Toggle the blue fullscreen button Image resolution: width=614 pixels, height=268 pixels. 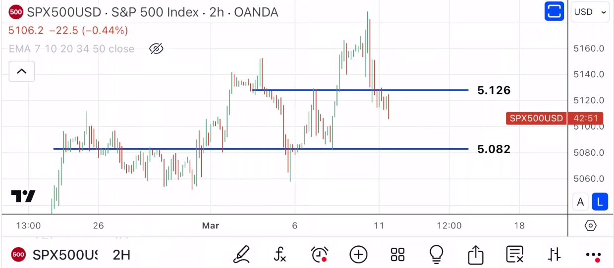click(x=554, y=11)
